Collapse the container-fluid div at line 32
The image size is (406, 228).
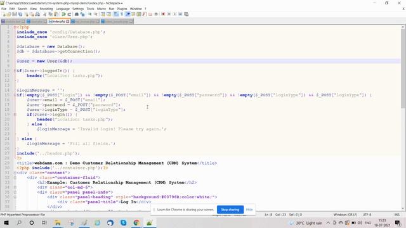(x=15, y=177)
